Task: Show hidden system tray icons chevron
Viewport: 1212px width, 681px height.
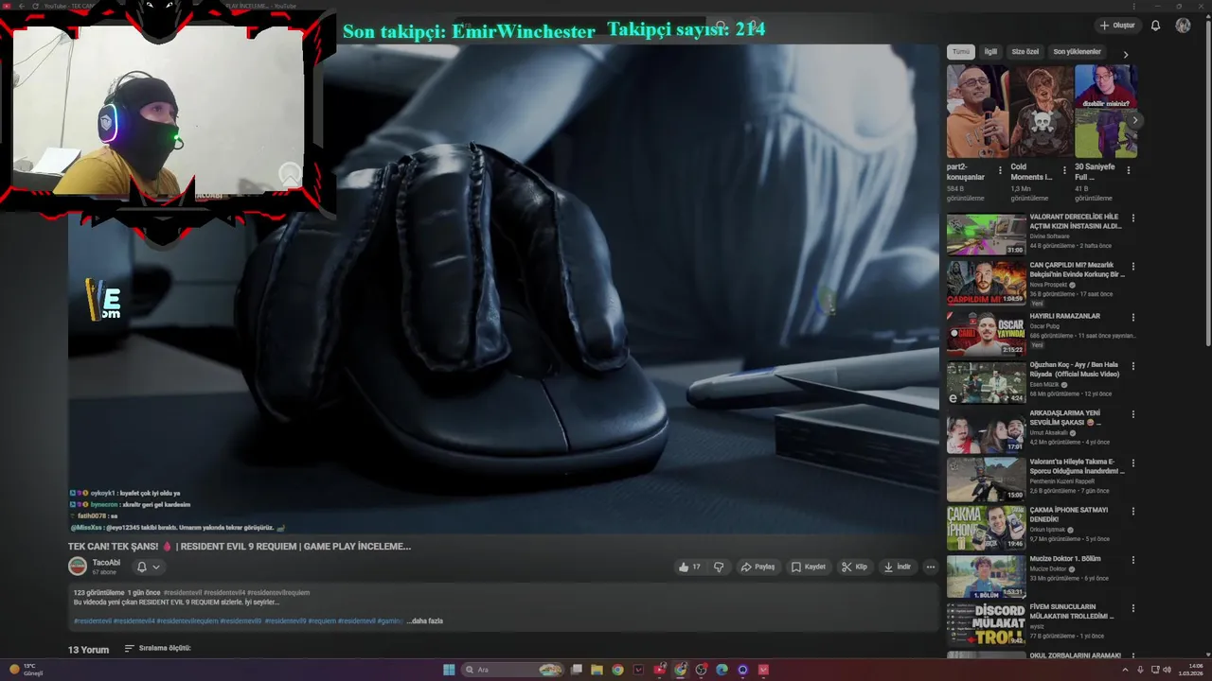Action: click(x=1125, y=670)
